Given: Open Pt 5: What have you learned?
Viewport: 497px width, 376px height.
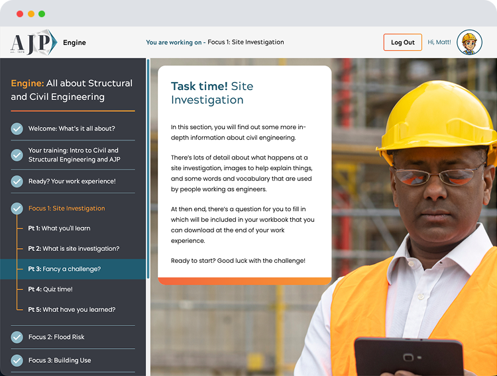Looking at the screenshot, I should coord(72,310).
